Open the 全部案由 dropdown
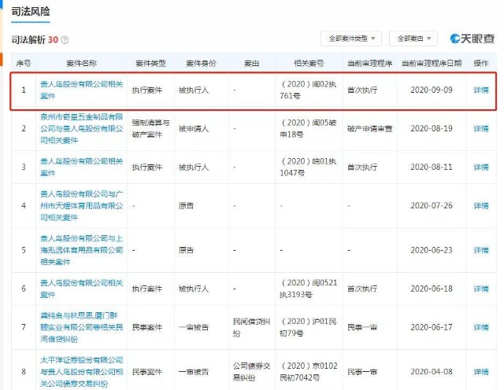The height and width of the screenshot is (390, 504). click(413, 39)
